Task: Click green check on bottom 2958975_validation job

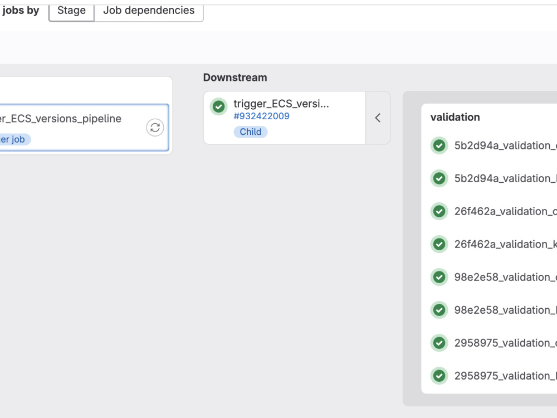Action: pos(439,376)
